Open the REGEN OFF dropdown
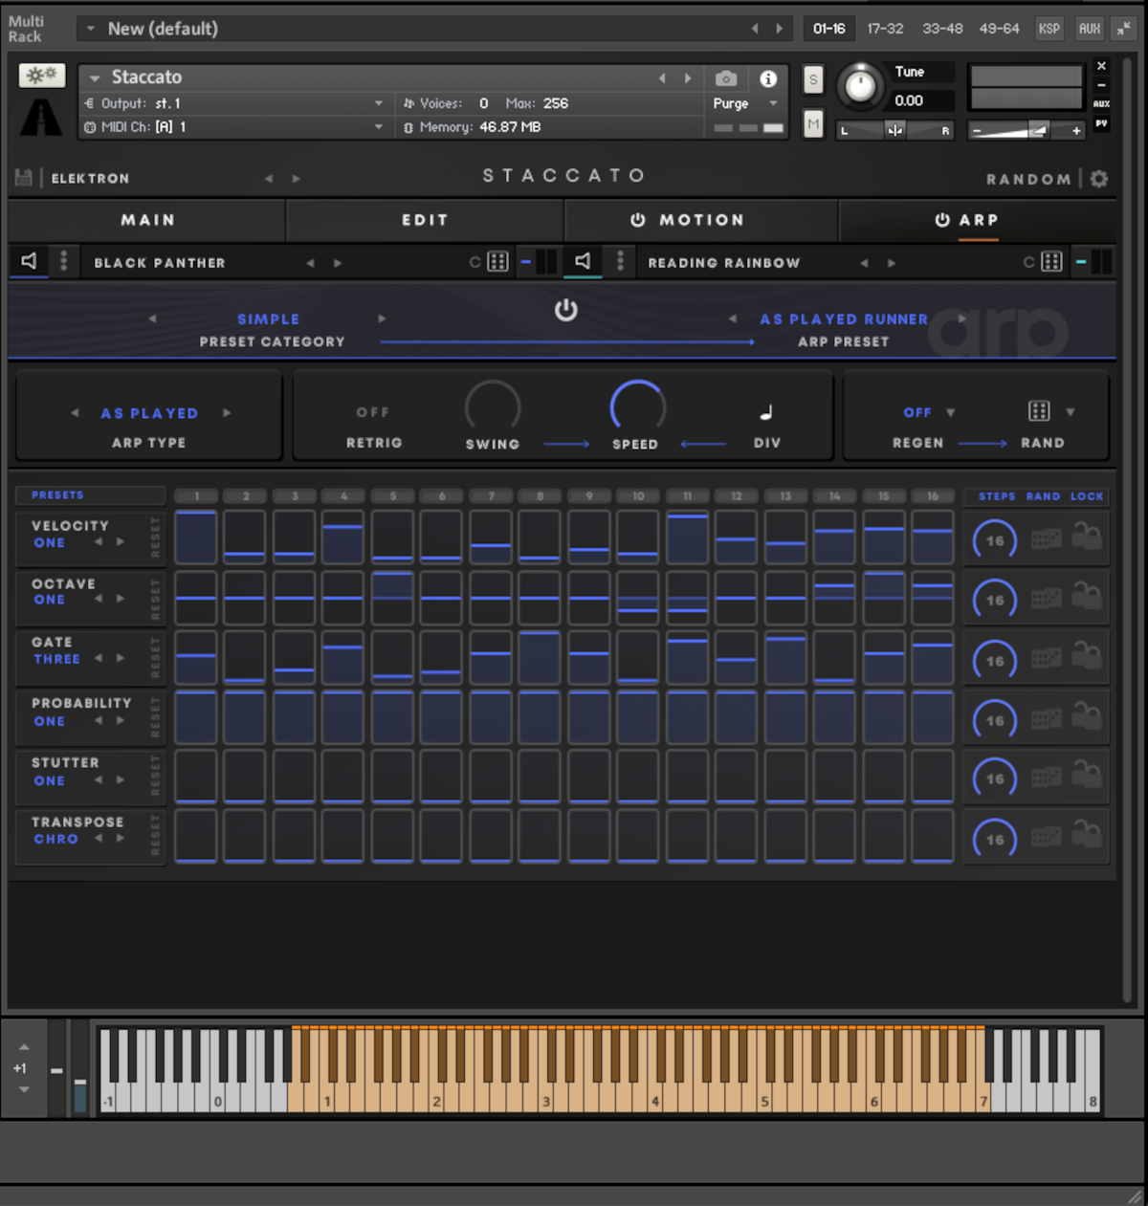This screenshot has height=1206, width=1148. 950,412
